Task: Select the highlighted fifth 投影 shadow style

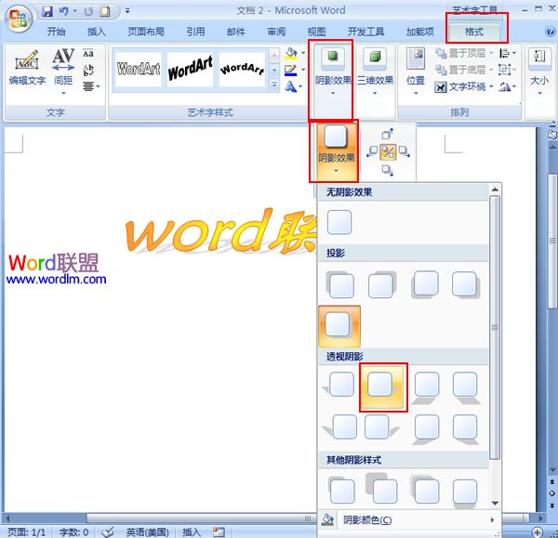Action: tap(339, 326)
